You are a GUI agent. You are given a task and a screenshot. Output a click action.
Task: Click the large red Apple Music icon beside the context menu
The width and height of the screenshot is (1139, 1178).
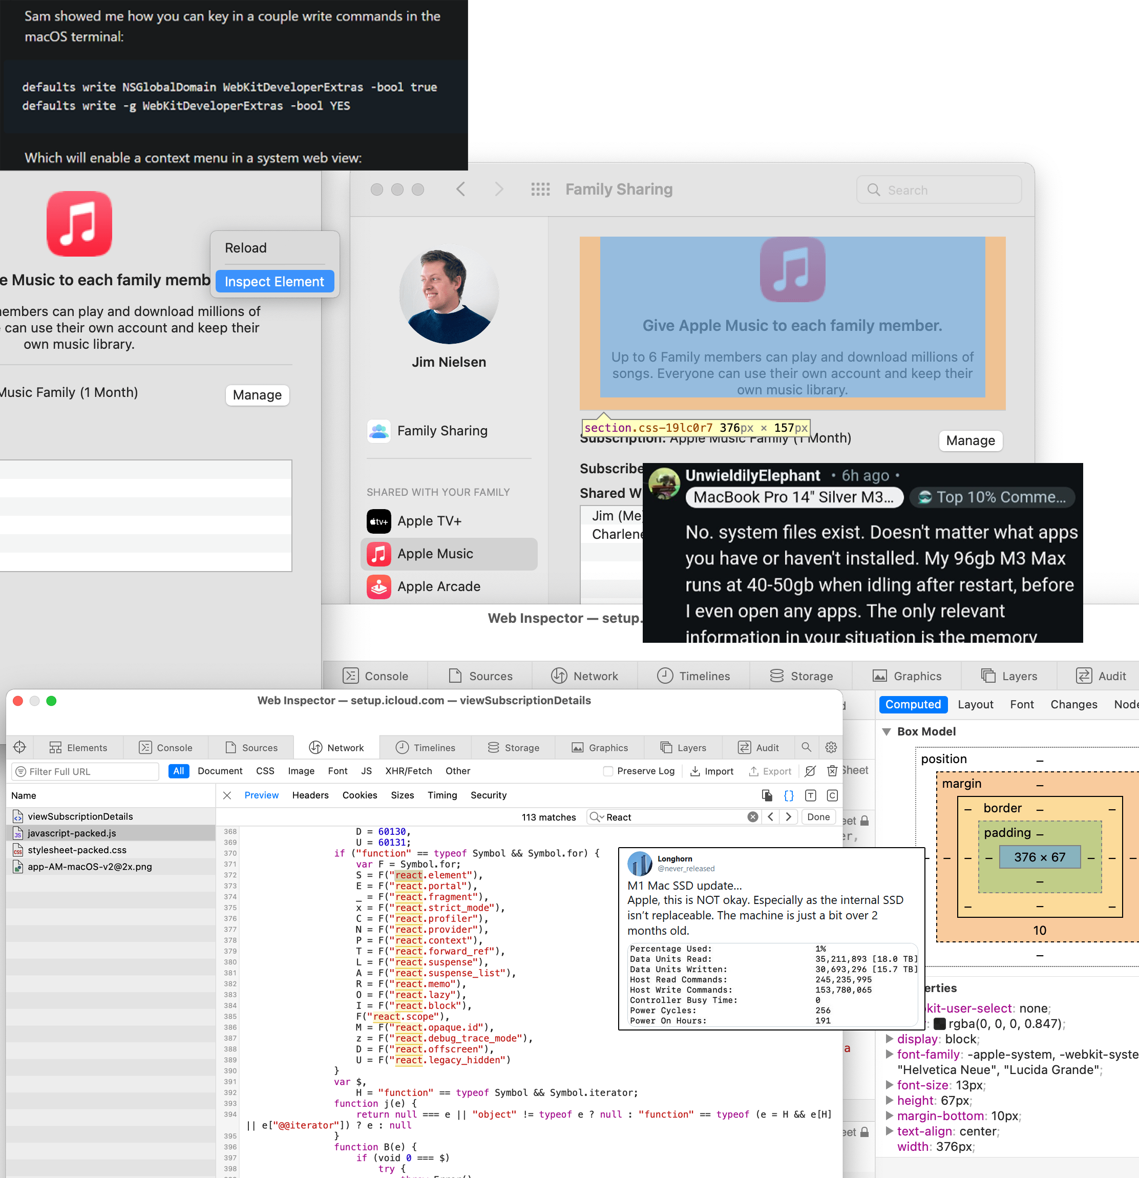tap(79, 224)
